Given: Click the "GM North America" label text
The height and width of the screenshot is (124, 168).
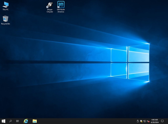Looking at the screenshot, I should [x=61, y=11].
